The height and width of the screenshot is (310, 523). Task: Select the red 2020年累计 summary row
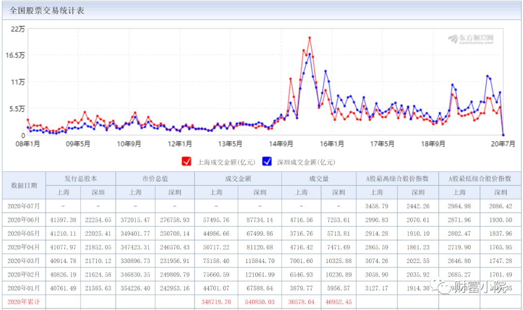click(x=23, y=300)
